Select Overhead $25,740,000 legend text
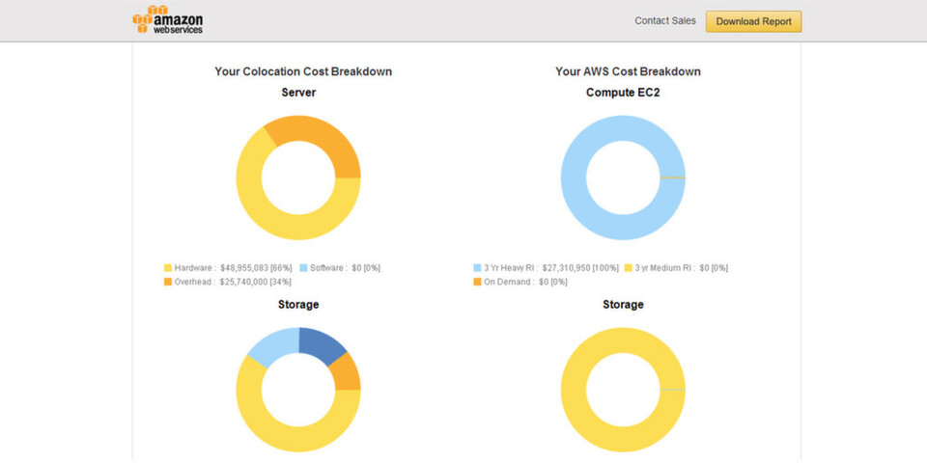This screenshot has height=463, width=927. click(233, 283)
